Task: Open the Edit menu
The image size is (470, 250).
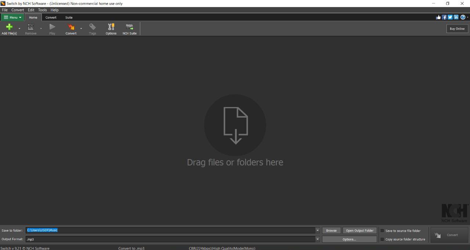Action: (x=31, y=10)
